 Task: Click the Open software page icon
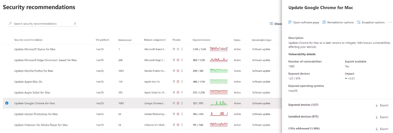(x=290, y=22)
